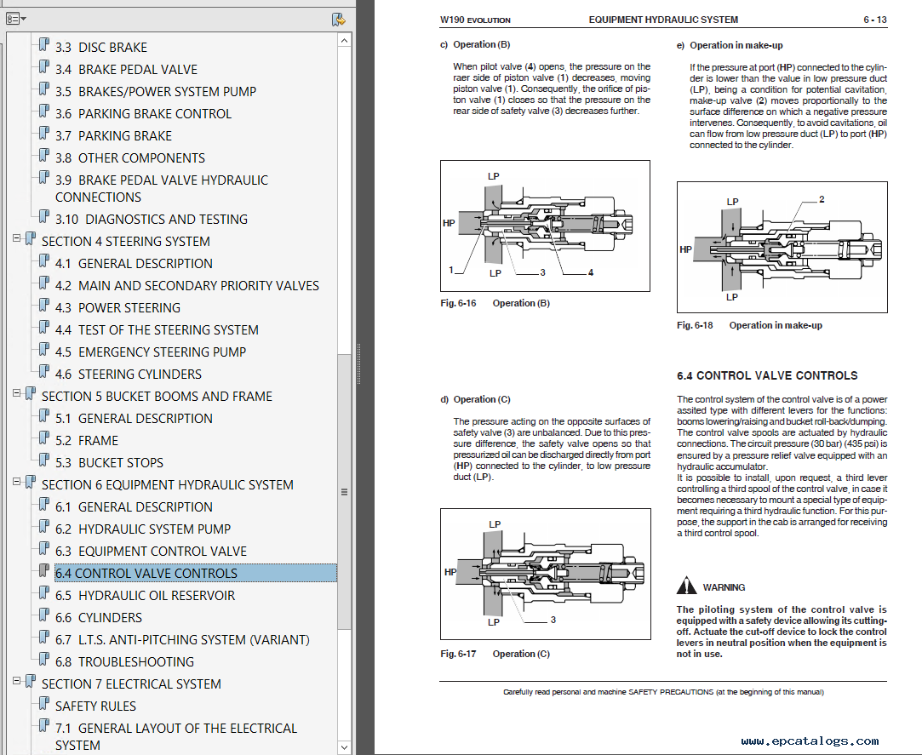Collapse SECTION 4 STEERING SYSTEM
Viewport: 922px width, 755px height.
pos(16,238)
